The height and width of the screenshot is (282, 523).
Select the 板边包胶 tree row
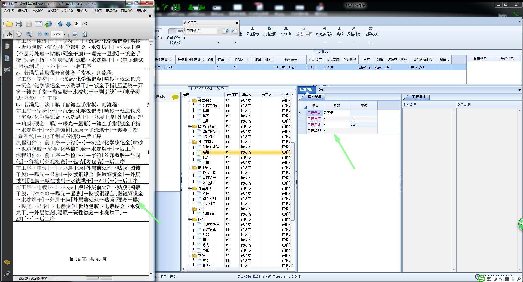[x=209, y=173]
